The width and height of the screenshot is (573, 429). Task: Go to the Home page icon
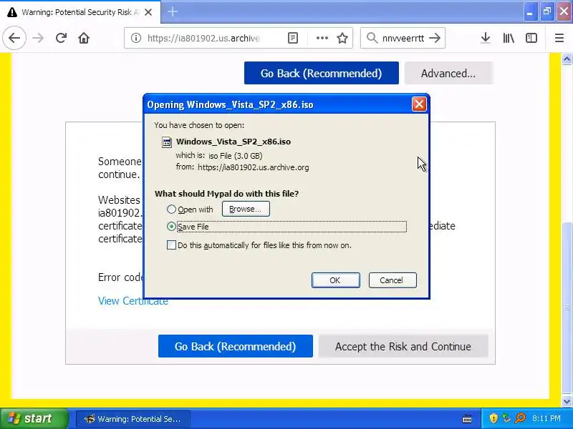[x=84, y=38]
